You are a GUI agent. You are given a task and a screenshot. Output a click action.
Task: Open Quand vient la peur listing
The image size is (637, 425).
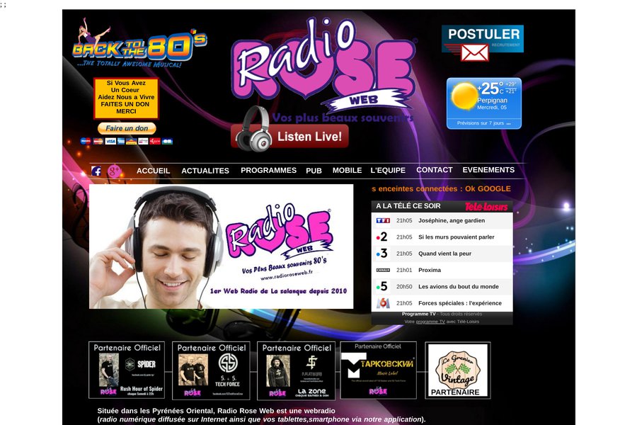click(445, 254)
